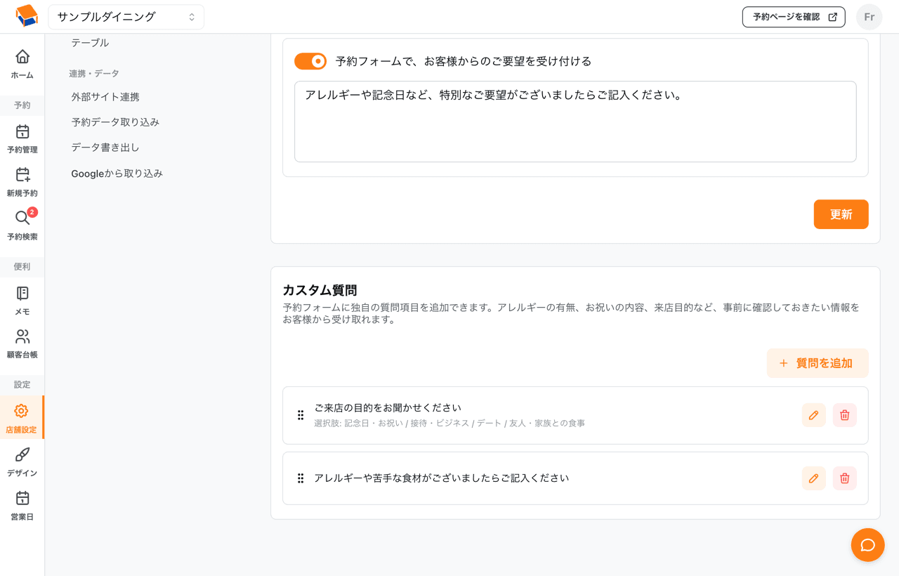Delete the アレルギーや苦手な食材 question with trash
The height and width of the screenshot is (576, 899).
click(x=845, y=478)
